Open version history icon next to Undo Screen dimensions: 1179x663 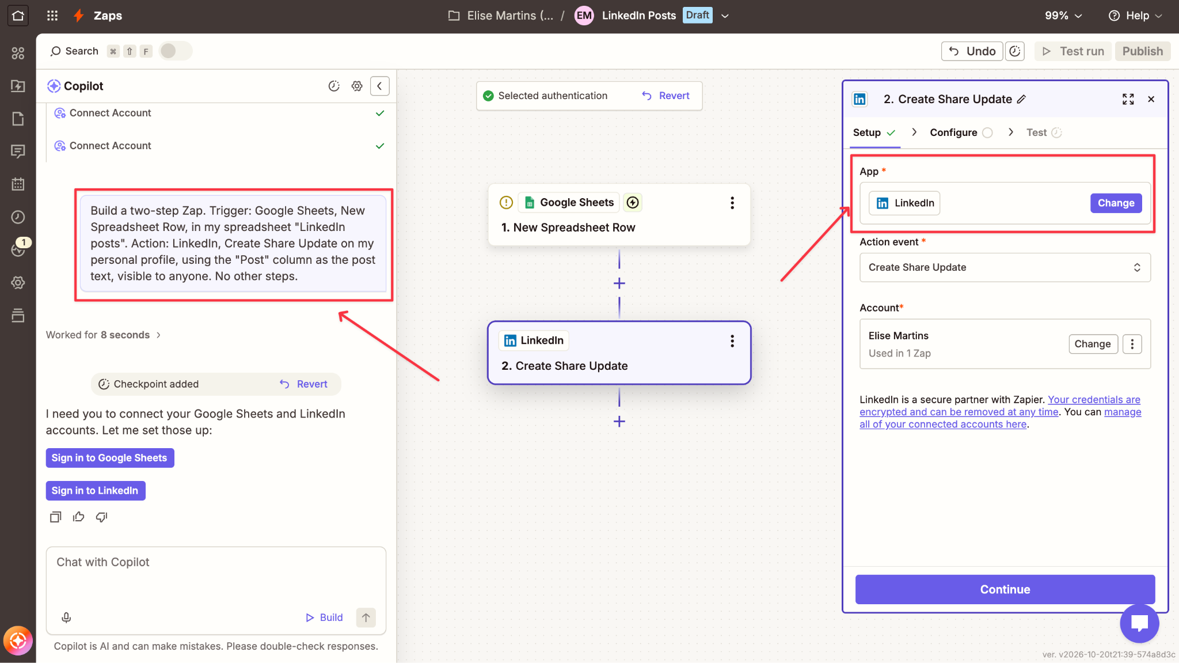point(1015,51)
